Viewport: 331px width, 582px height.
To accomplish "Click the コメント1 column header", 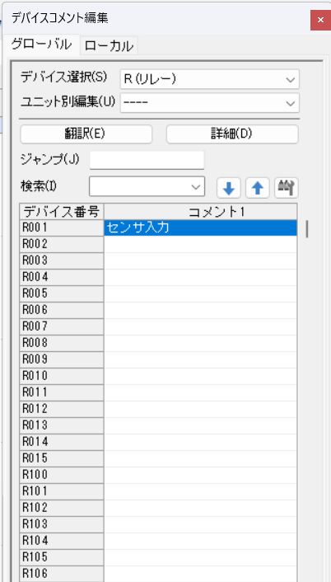I will [x=201, y=212].
